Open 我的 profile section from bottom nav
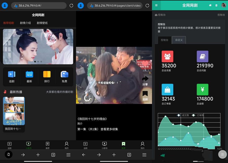The image size is (228, 163). [x=66, y=144]
